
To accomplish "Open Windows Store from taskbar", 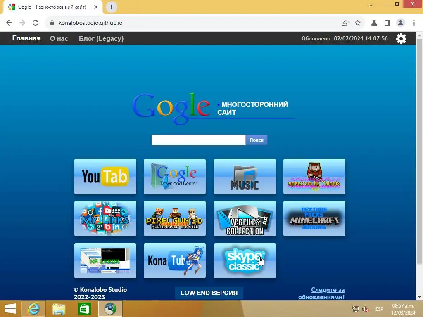I will tap(84, 309).
